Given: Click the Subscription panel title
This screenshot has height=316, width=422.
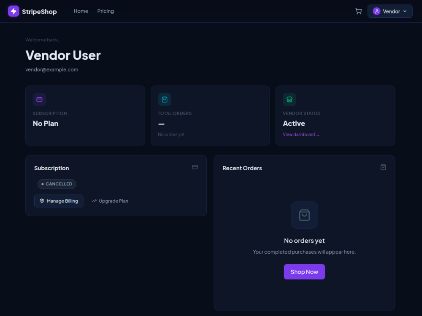Looking at the screenshot, I should pos(51,168).
